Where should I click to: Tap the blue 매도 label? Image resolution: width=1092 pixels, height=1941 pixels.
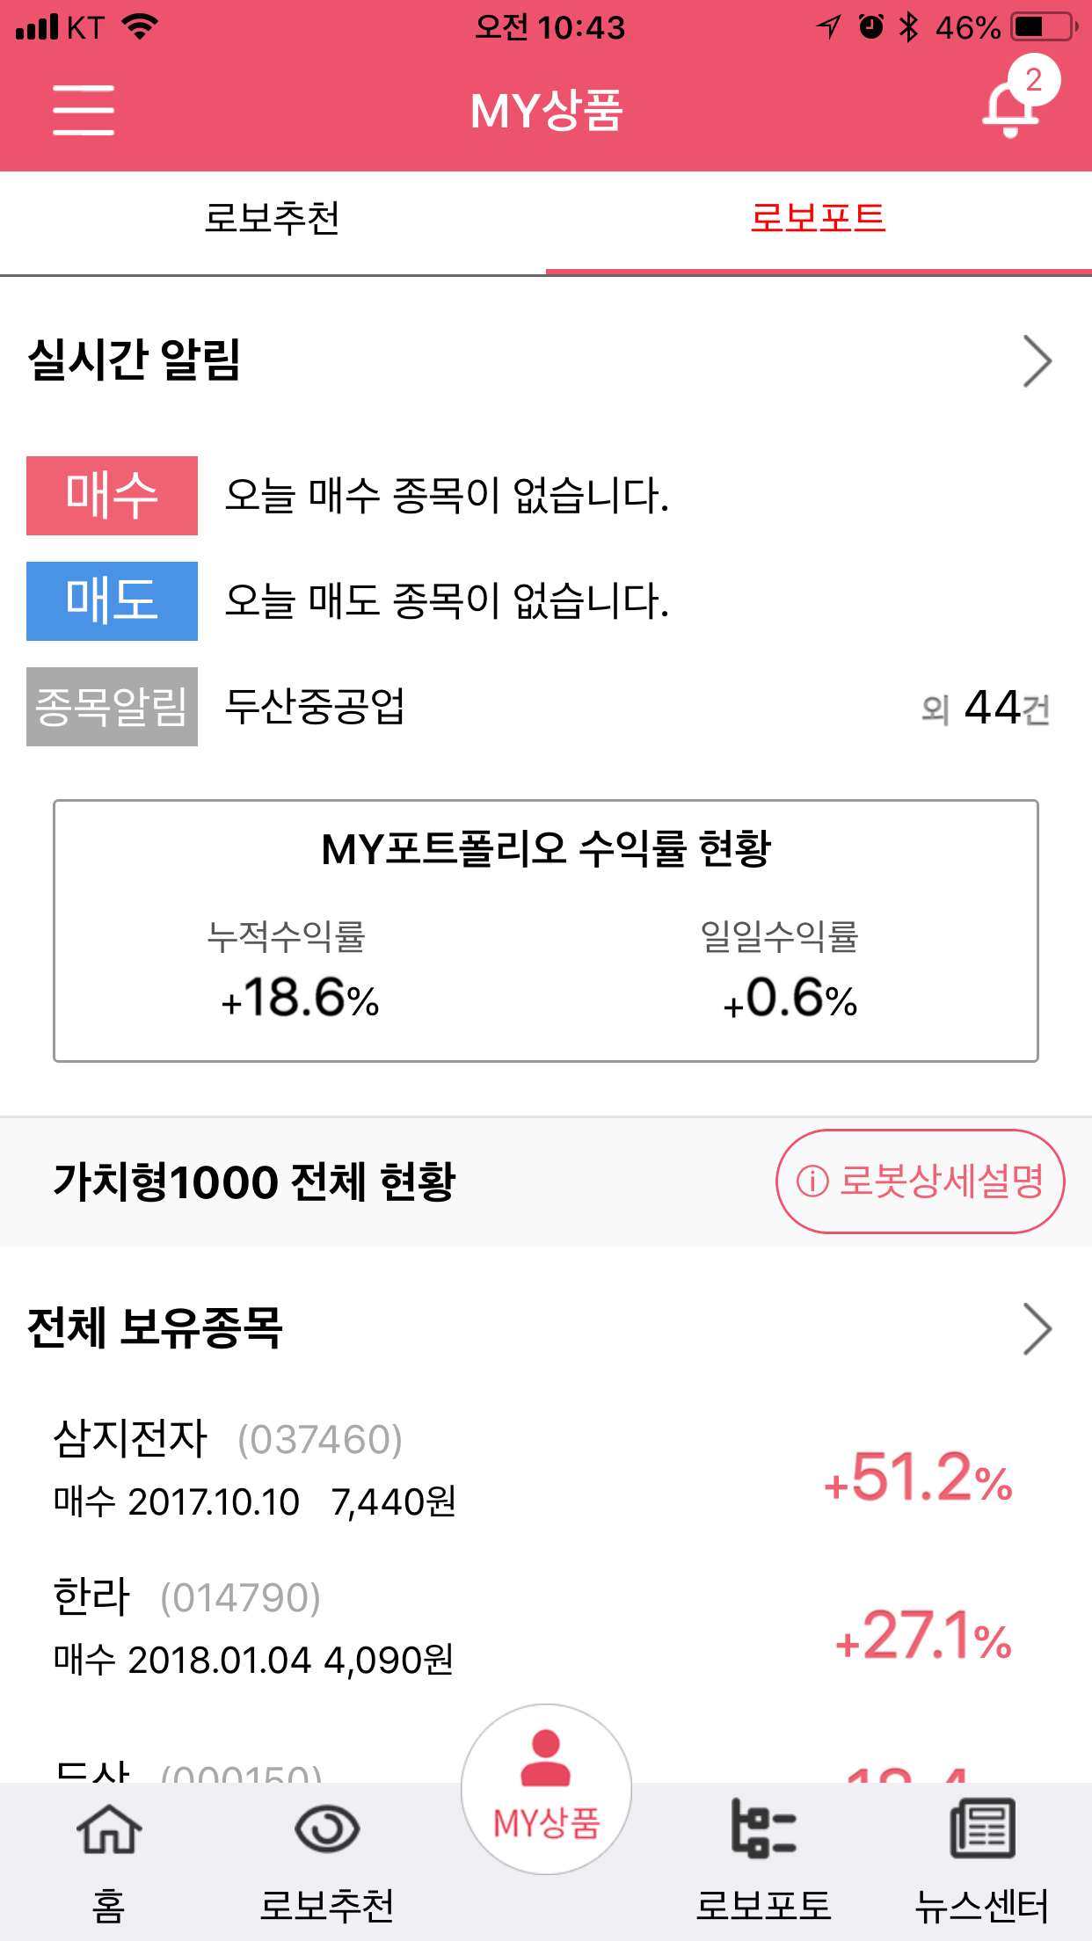tap(112, 601)
